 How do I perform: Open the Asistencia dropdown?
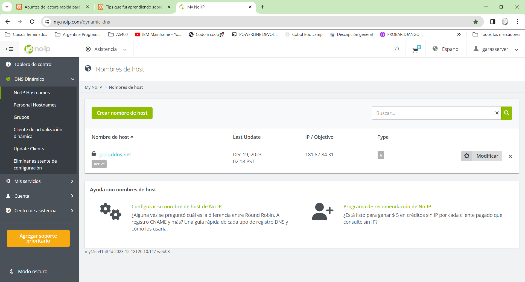coord(106,49)
